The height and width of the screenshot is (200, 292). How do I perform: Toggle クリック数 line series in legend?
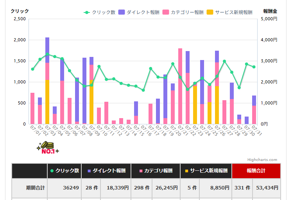100,12
